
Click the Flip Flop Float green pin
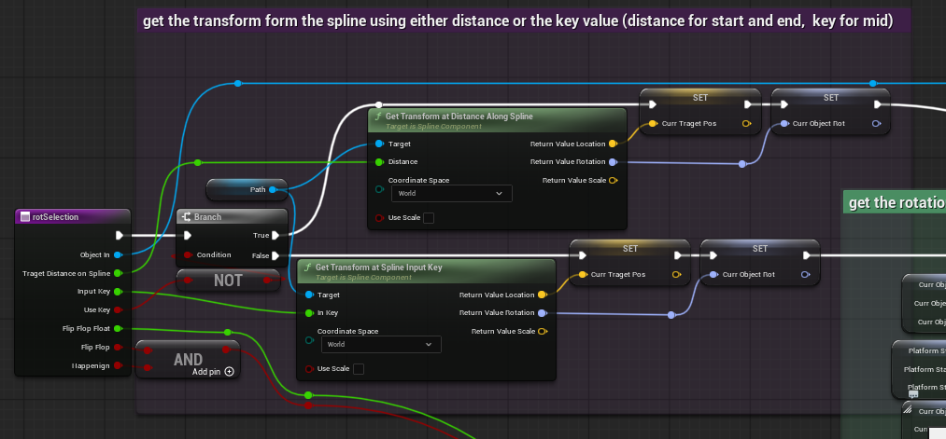click(118, 328)
